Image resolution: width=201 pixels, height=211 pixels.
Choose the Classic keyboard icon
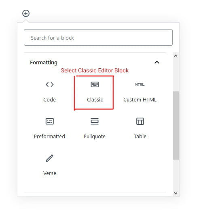[95, 84]
